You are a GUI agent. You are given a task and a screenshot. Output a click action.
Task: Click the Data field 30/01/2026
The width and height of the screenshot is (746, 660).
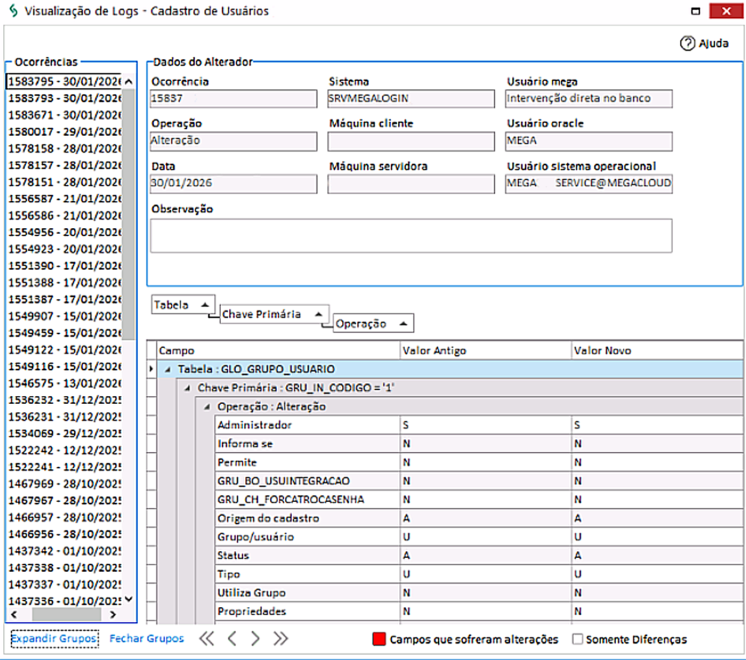[234, 184]
